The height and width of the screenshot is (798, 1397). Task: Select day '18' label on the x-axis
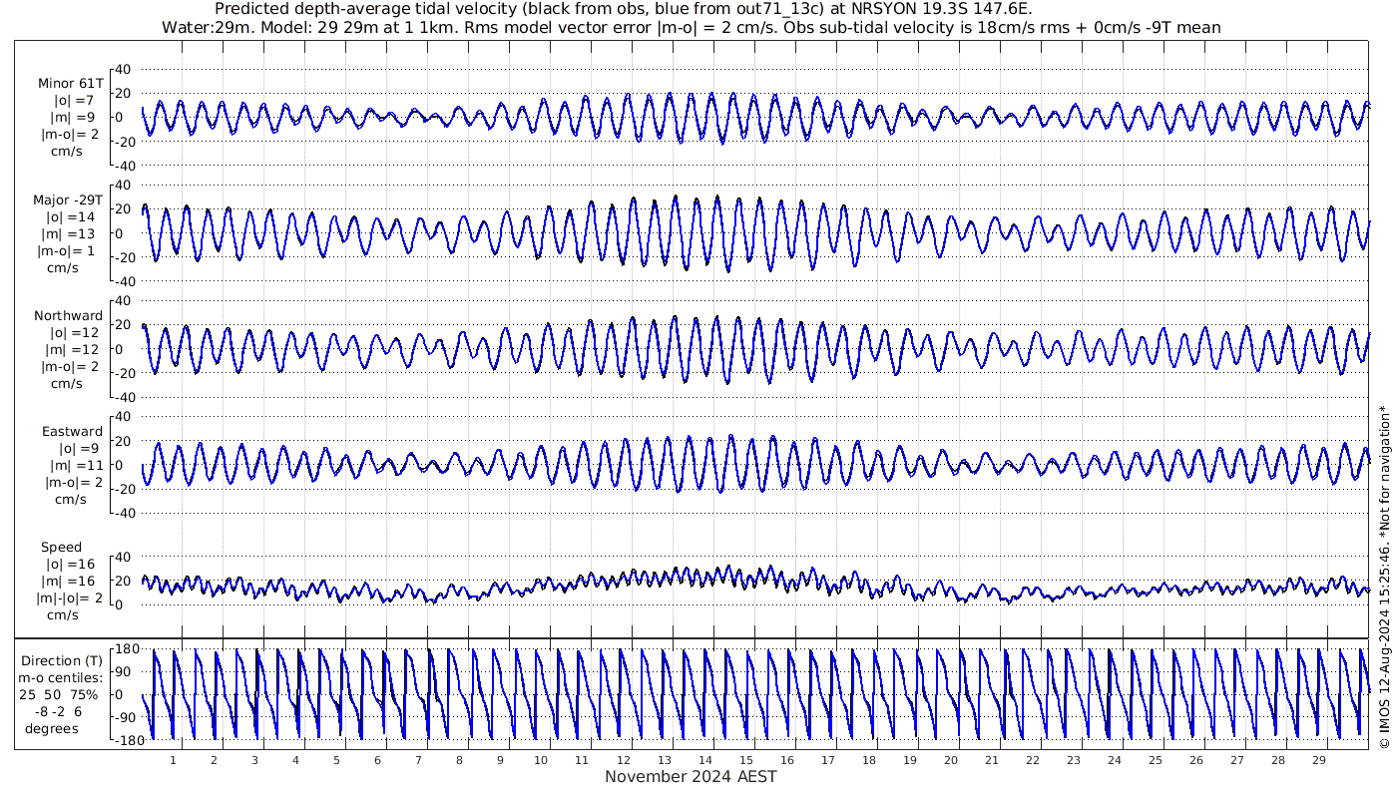click(x=868, y=760)
